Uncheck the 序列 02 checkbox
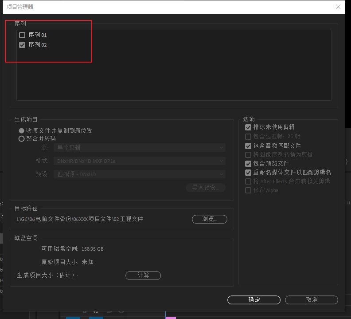 click(22, 45)
